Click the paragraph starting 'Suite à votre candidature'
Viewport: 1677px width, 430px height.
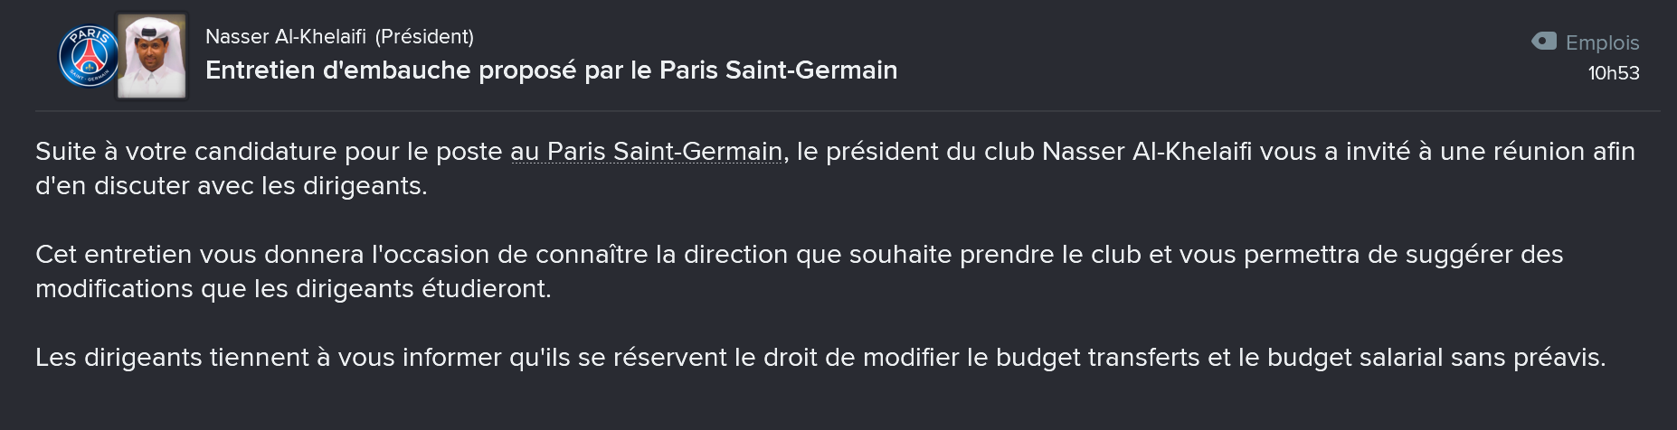click(835, 168)
